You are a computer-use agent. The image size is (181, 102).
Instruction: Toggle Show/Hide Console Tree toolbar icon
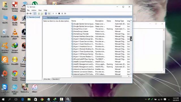pyautogui.click(x=35, y=14)
